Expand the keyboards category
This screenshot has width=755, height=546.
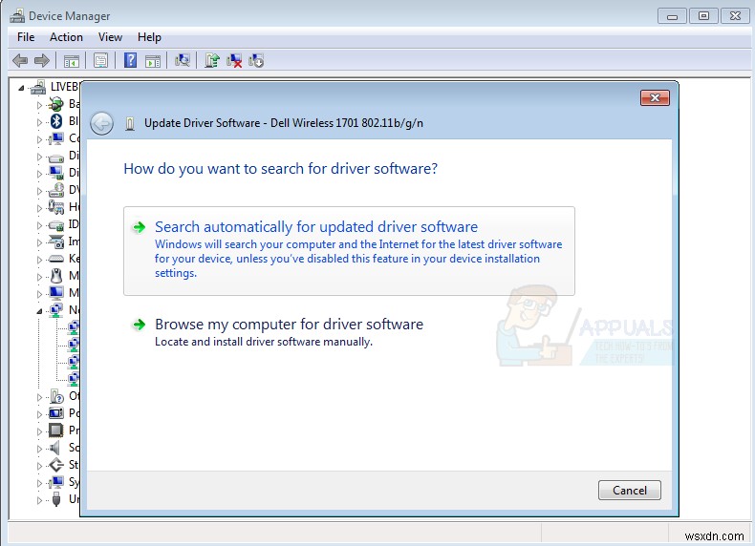pyautogui.click(x=39, y=260)
